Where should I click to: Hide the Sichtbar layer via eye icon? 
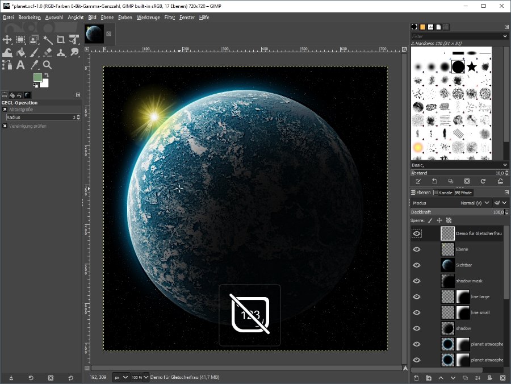pos(417,265)
